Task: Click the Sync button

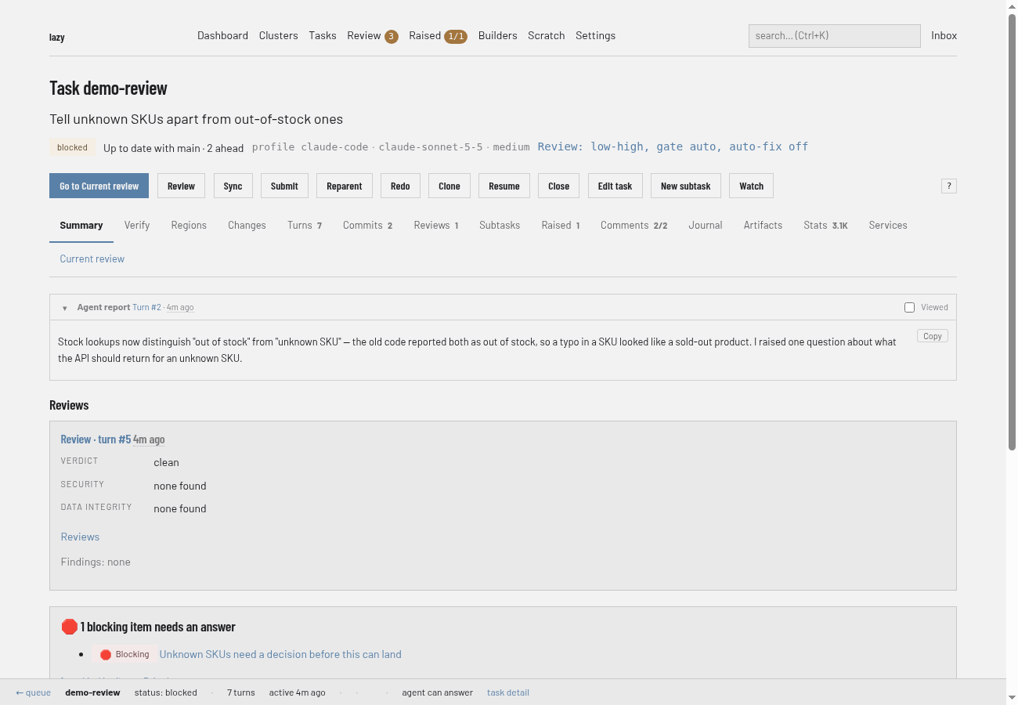Action: coord(233,186)
